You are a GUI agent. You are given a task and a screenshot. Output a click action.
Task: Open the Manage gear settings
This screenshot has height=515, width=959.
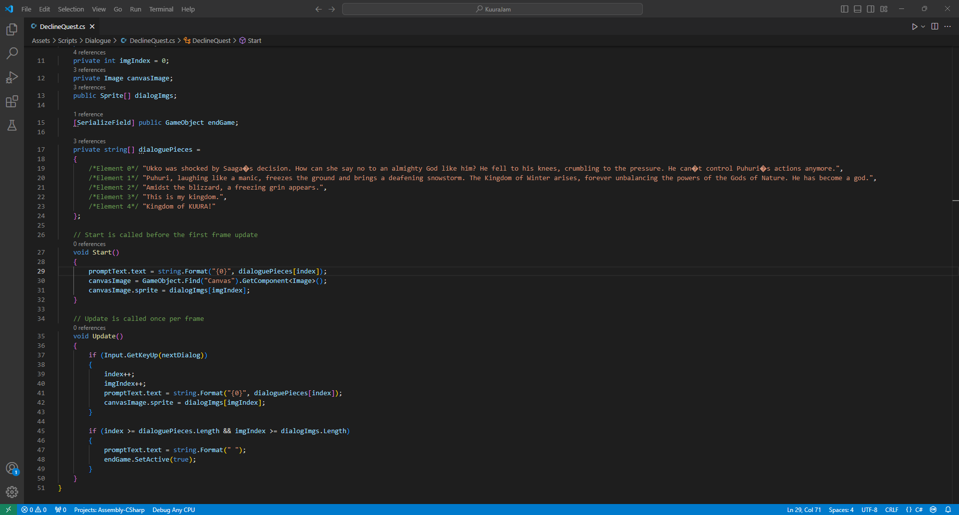[x=12, y=493]
